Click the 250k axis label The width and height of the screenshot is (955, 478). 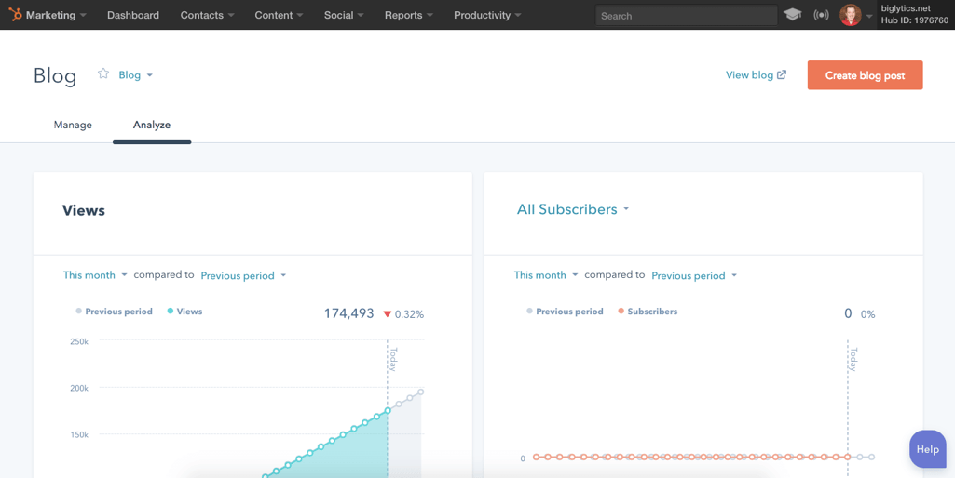pyautogui.click(x=79, y=342)
